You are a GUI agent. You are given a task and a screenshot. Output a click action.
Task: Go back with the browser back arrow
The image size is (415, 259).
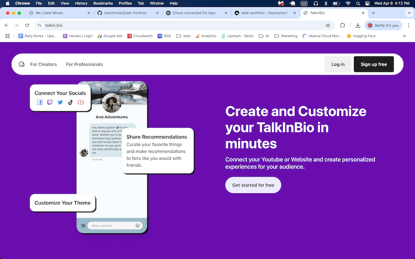[6, 25]
